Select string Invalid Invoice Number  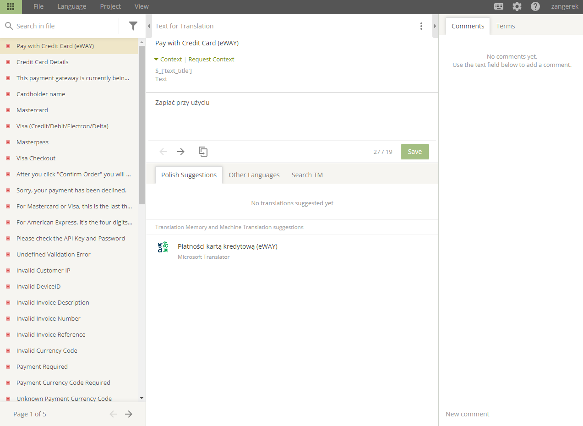point(69,318)
